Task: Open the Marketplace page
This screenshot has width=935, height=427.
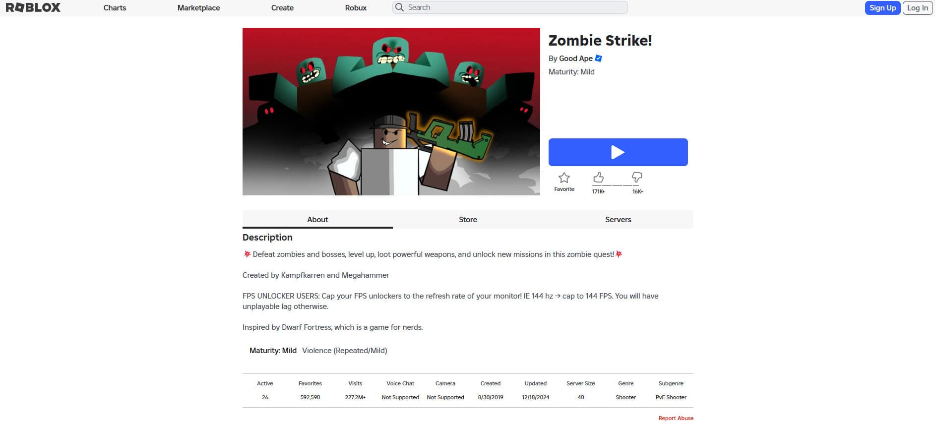Action: coord(198,8)
